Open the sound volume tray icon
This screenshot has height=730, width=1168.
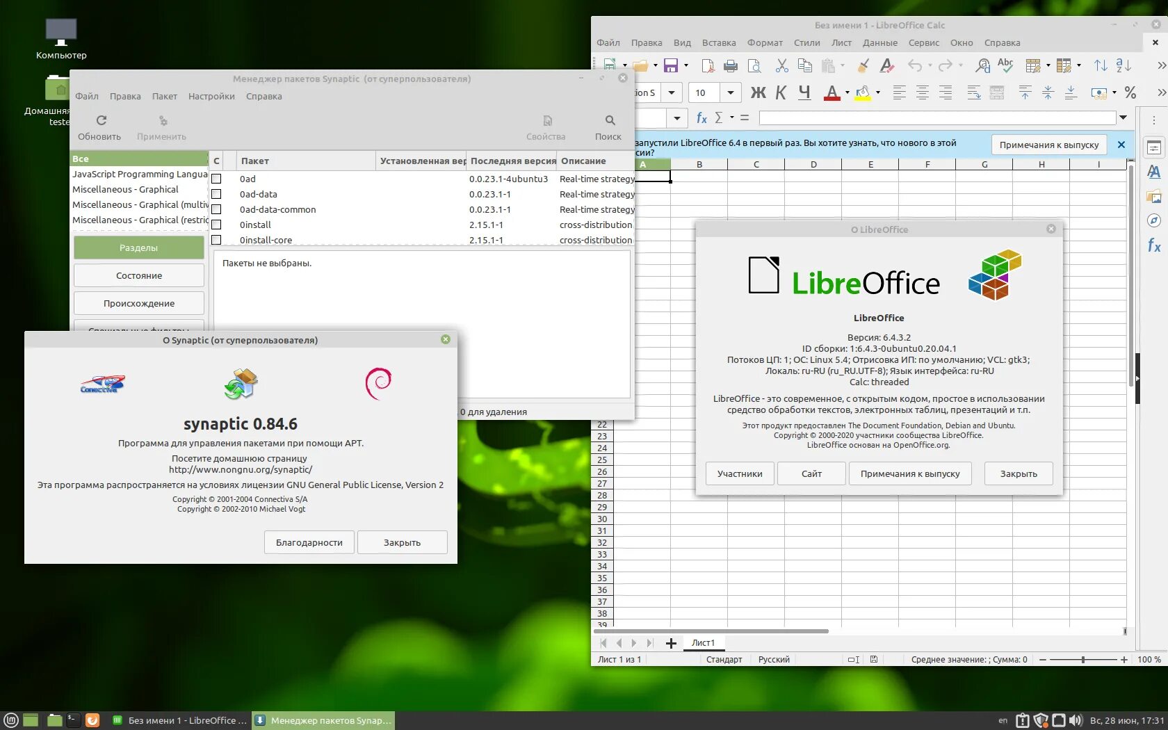click(1076, 720)
